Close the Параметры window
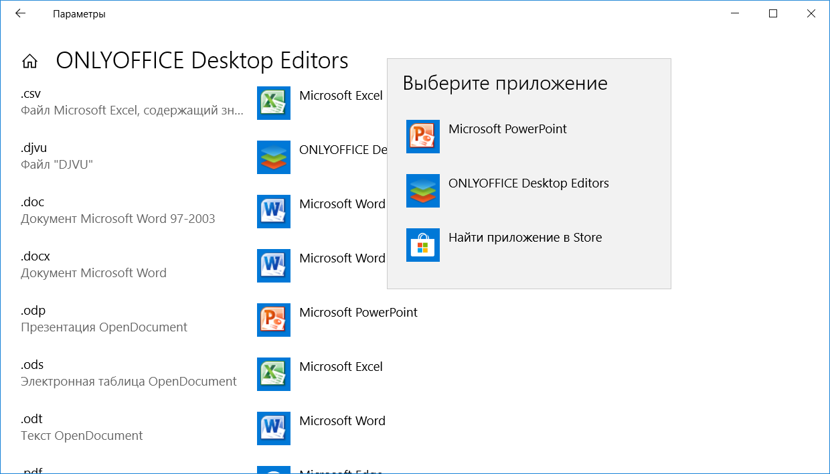Screen dimensions: 830x474 point(811,13)
